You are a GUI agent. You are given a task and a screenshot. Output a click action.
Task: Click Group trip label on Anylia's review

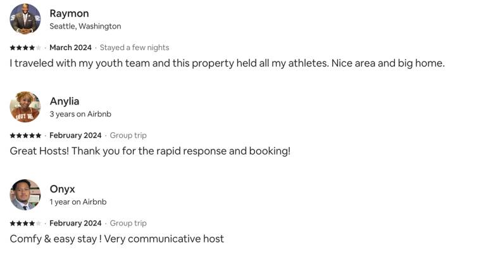128,136
